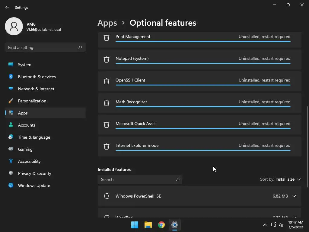
Task: Click trash icon beside Math Recognizer
Action: tap(107, 103)
